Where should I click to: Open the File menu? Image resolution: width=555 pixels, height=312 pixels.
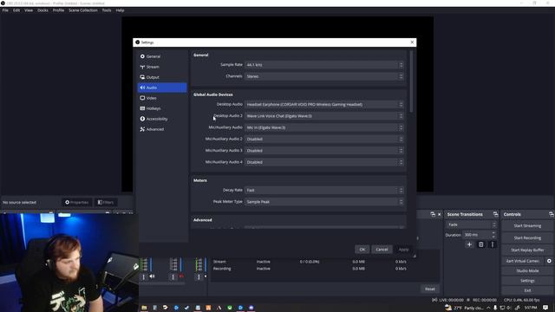(x=5, y=10)
